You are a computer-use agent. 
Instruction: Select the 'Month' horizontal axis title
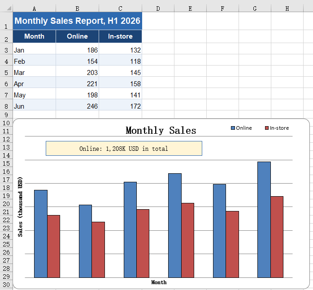(x=159, y=282)
